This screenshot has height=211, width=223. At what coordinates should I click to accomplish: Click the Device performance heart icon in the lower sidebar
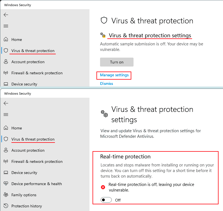point(6,183)
